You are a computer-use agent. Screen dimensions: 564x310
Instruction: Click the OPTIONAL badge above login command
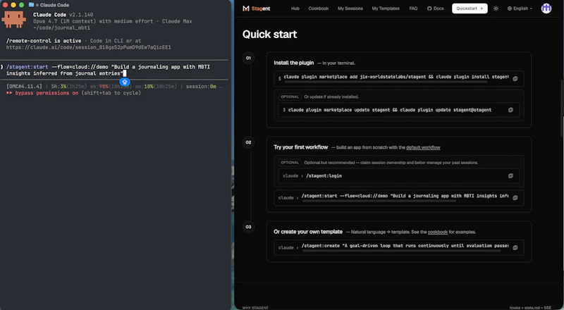coord(290,163)
